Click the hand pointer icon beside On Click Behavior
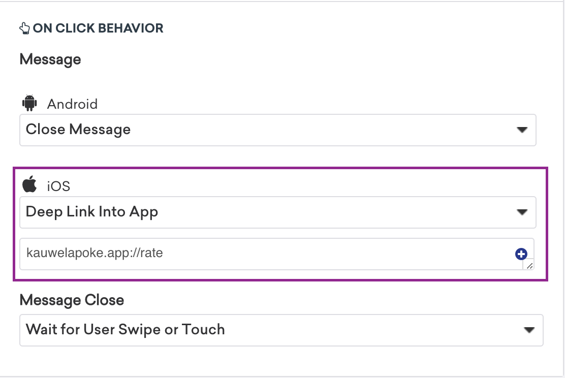Viewport: 565px width, 378px height. tap(24, 28)
